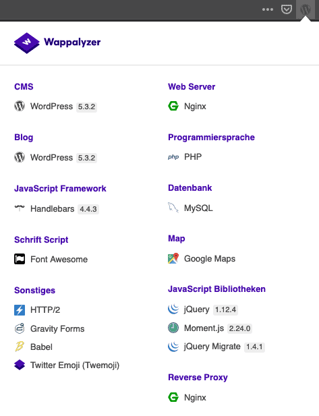Toggle the Wappalyzer extension toolbar icon
The width and height of the screenshot is (319, 416).
point(306,9)
